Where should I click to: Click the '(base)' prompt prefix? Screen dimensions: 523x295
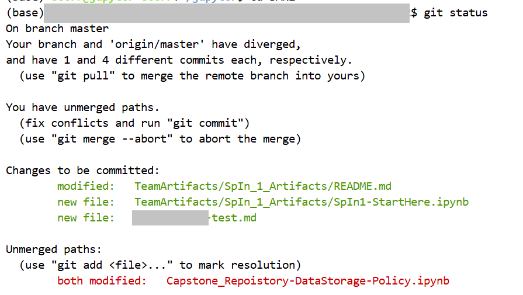pyautogui.click(x=25, y=13)
